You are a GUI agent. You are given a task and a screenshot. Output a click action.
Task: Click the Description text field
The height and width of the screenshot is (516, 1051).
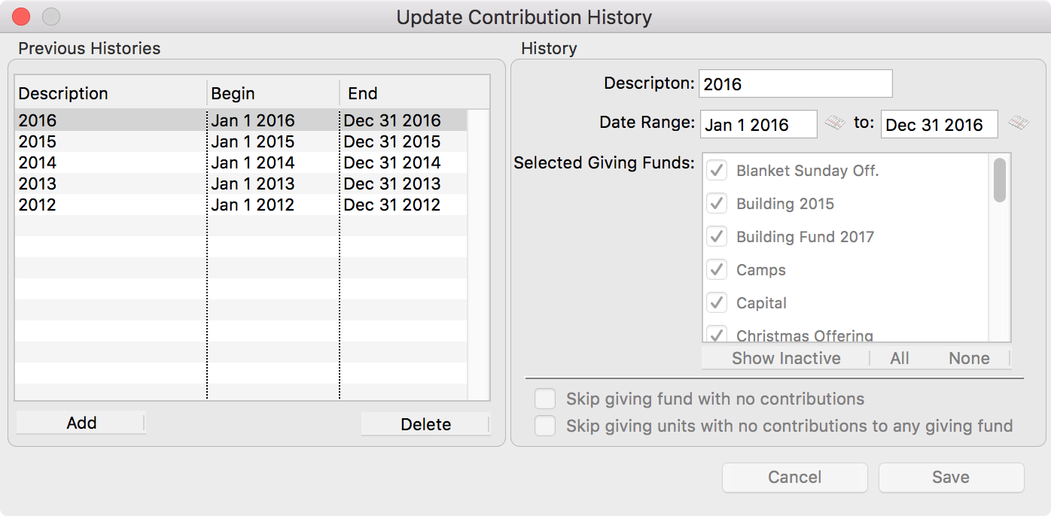coord(795,84)
